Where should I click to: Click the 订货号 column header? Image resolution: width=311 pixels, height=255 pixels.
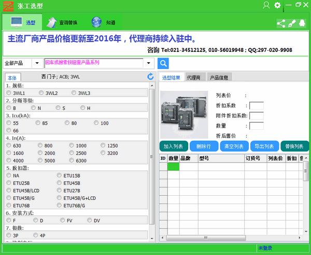click(x=256, y=158)
